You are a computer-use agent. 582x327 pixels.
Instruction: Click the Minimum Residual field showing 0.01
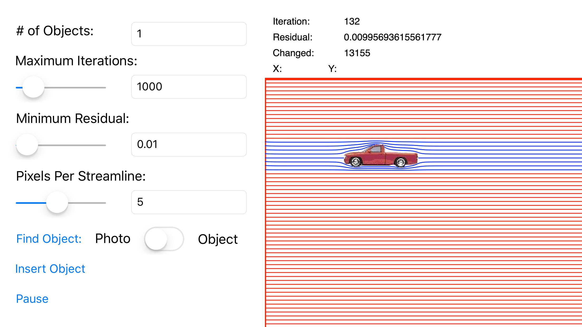(x=189, y=145)
